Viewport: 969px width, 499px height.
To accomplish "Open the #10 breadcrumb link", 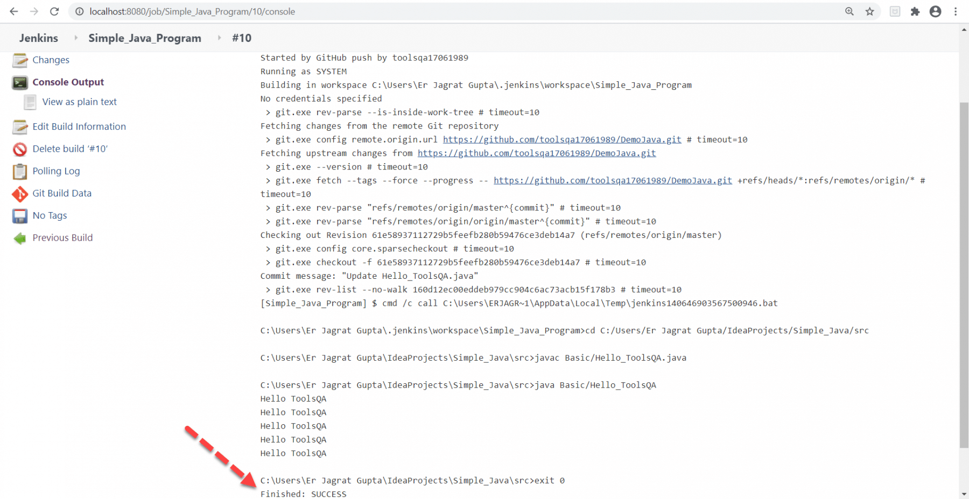I will [x=242, y=38].
